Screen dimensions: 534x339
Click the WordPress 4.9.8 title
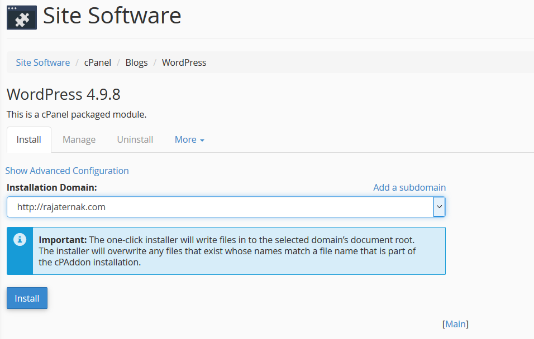click(x=64, y=94)
